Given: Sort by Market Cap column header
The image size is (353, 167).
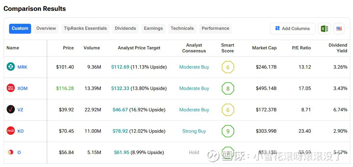Looking at the screenshot, I should coord(264,48).
